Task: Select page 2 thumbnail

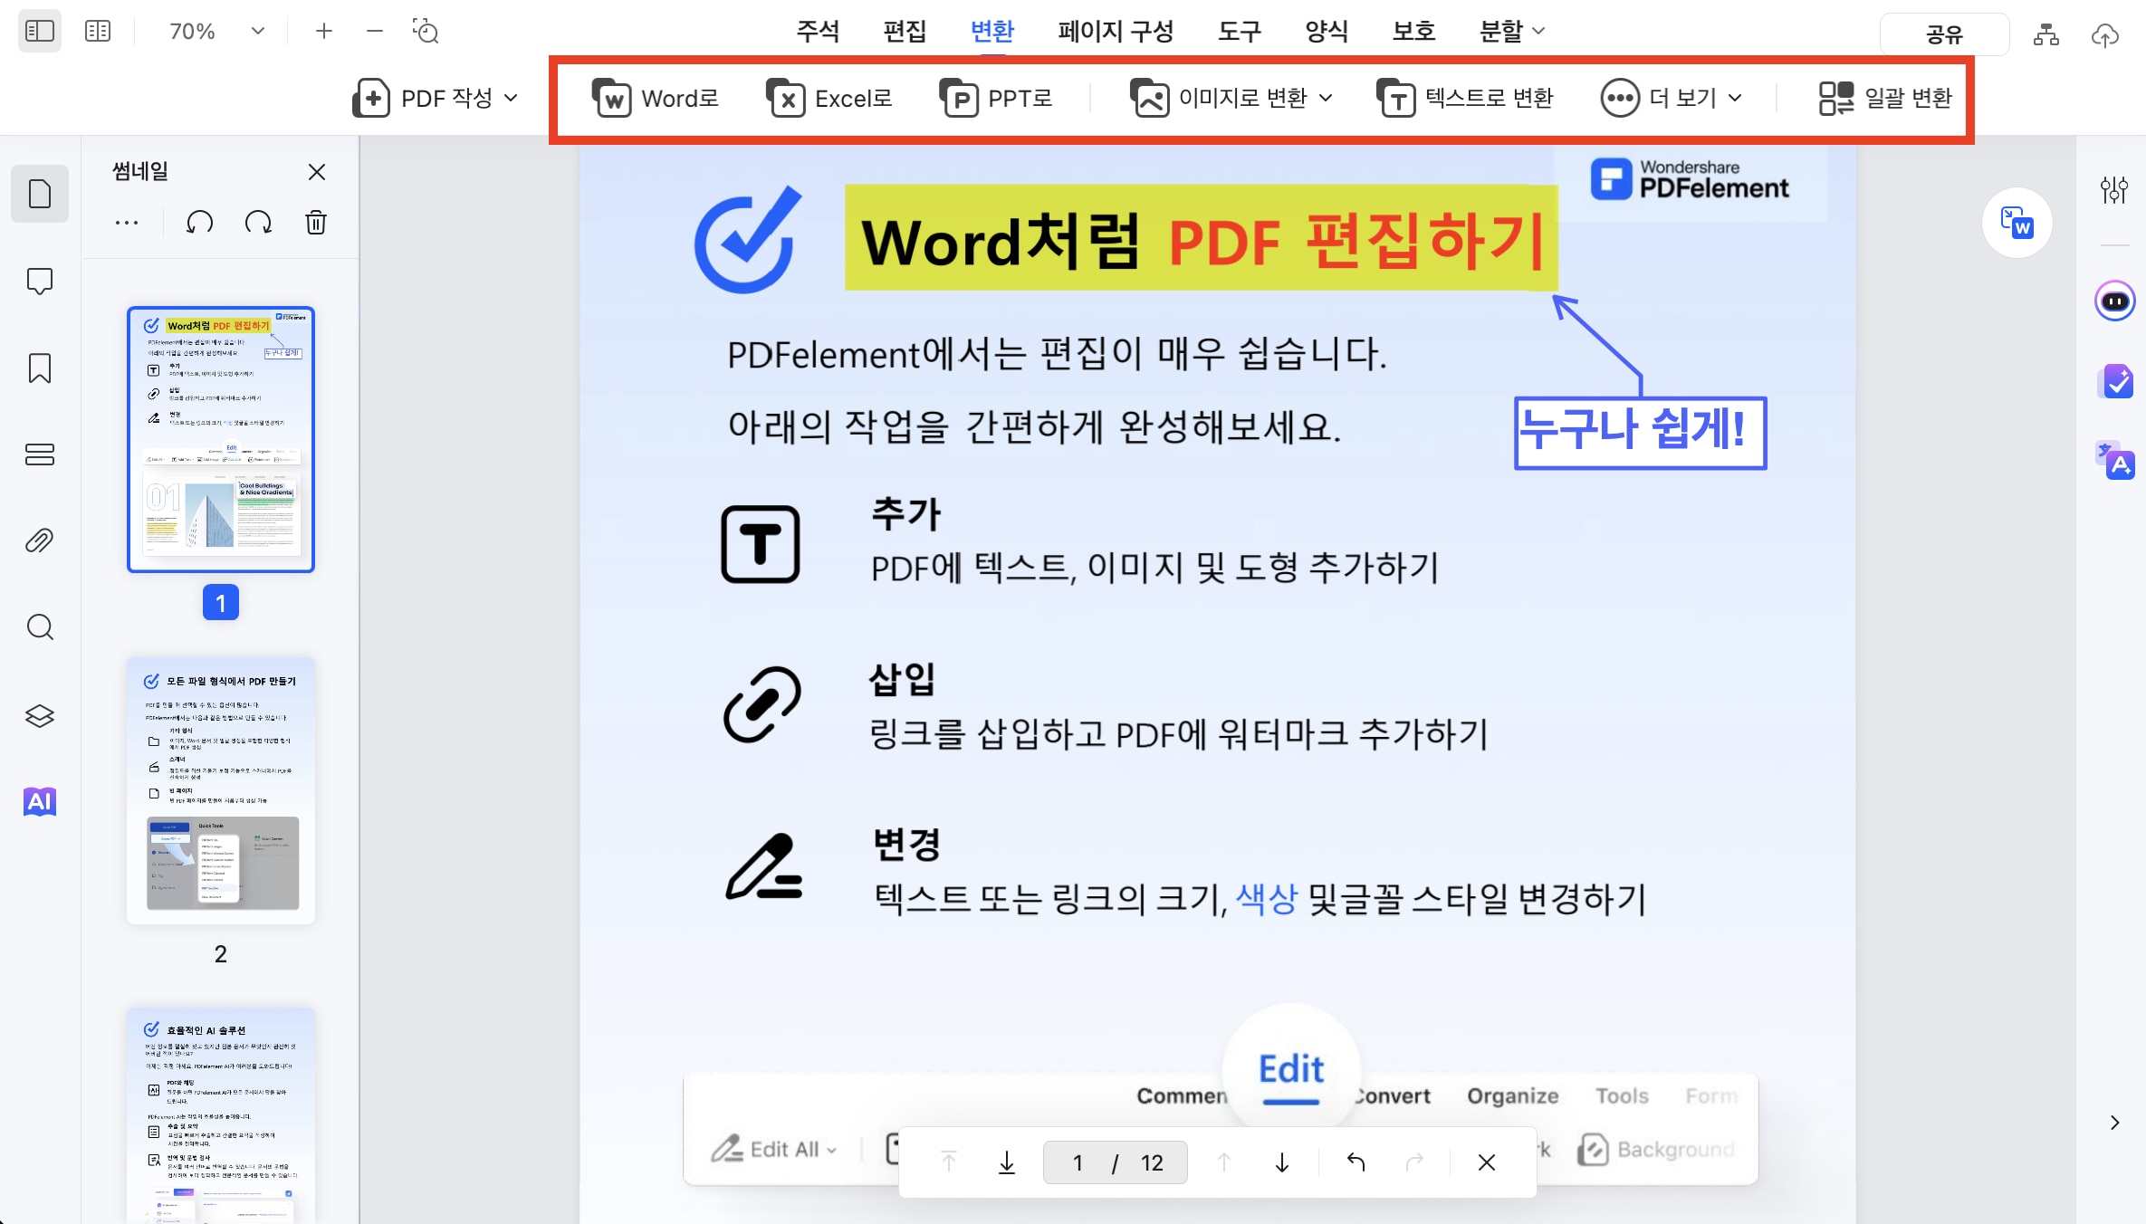Action: coord(221,790)
